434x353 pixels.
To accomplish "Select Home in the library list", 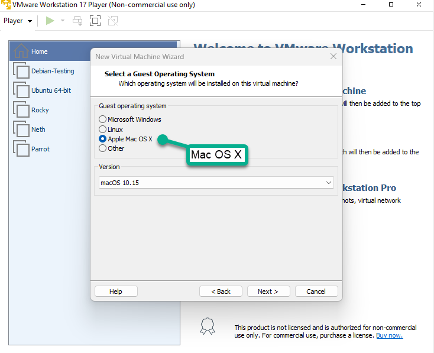I will [40, 51].
